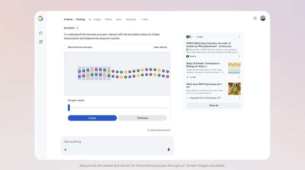Click the Google logo
Viewport: 305px width, 170px height.
tap(40, 19)
